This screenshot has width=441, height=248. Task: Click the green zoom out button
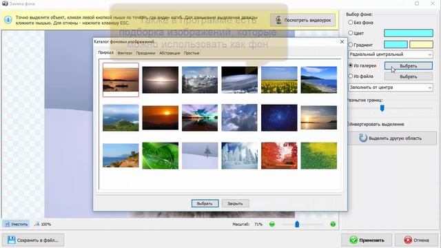tap(272, 224)
